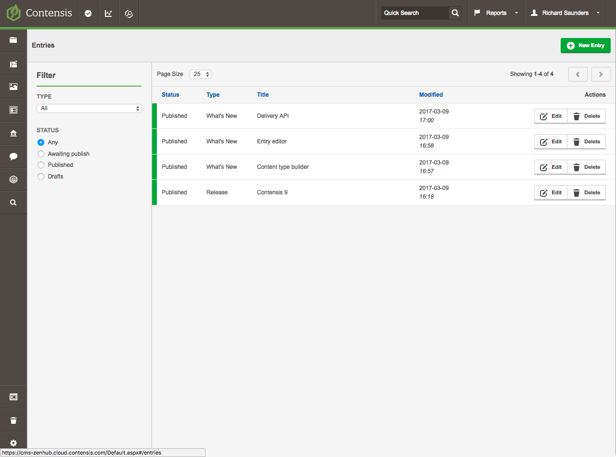Open the templates layout icon in sidebar
616x457 pixels.
[13, 110]
